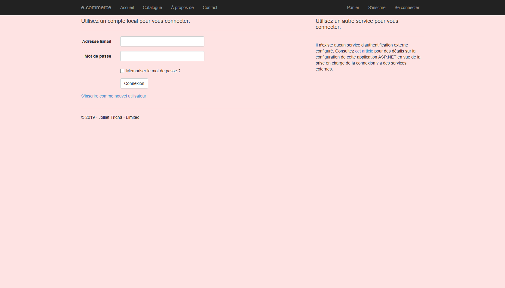The image size is (505, 288).
Task: Click the 'Mot de passe' label
Action: pos(98,56)
